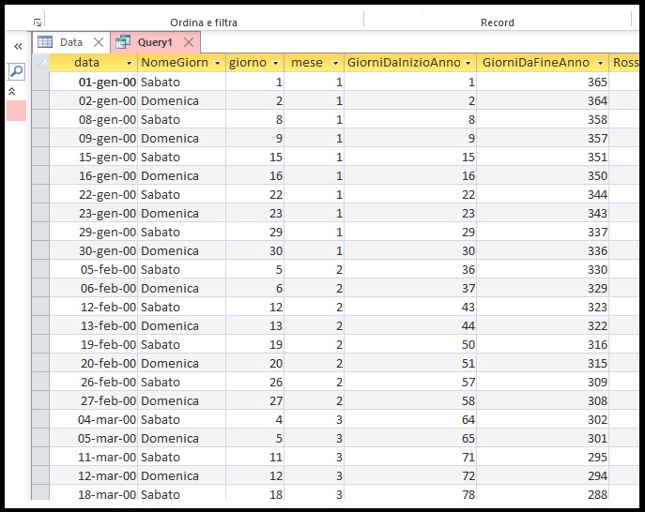This screenshot has width=645, height=512.
Task: Close the Query1 tab
Action: [x=189, y=42]
